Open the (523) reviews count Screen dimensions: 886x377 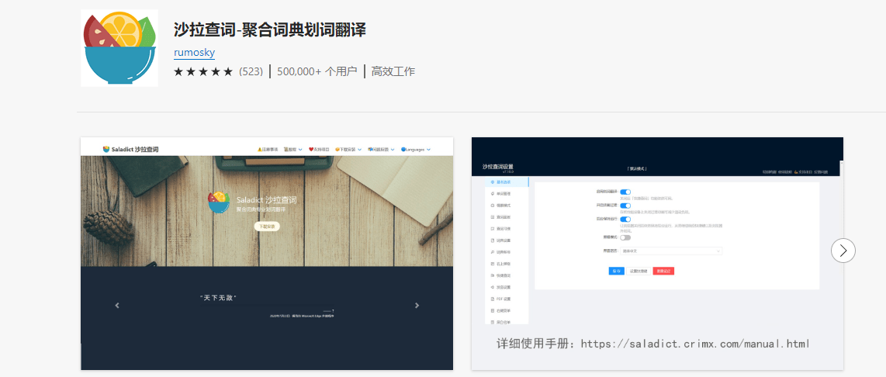[x=251, y=72]
